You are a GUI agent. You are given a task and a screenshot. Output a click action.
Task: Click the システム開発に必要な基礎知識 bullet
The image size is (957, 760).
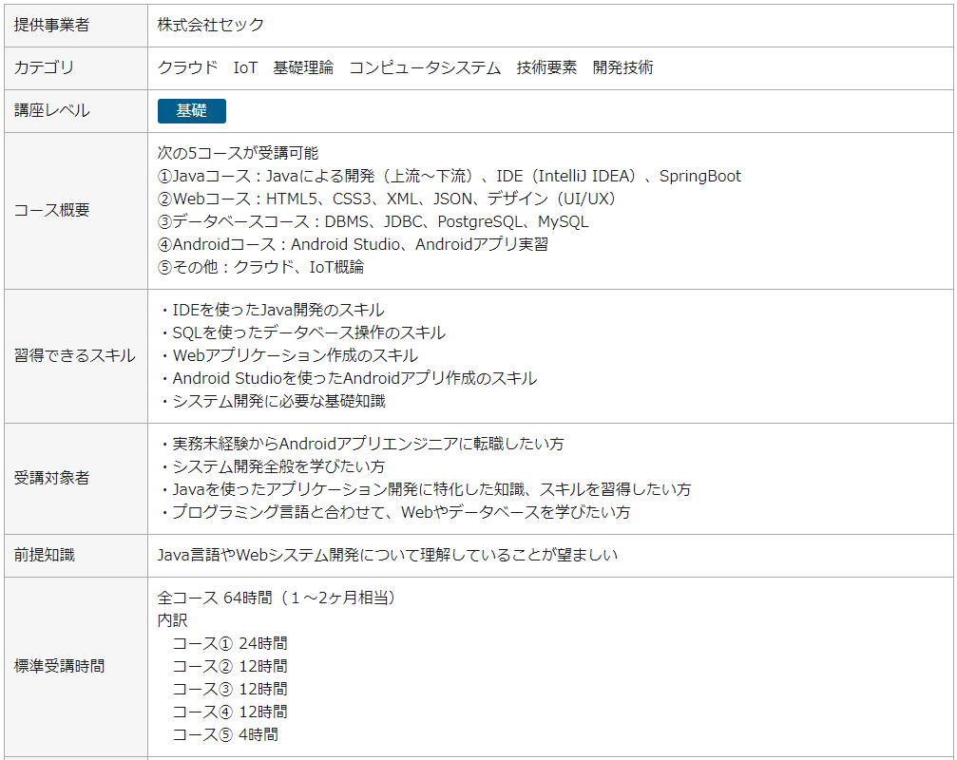[x=272, y=401]
